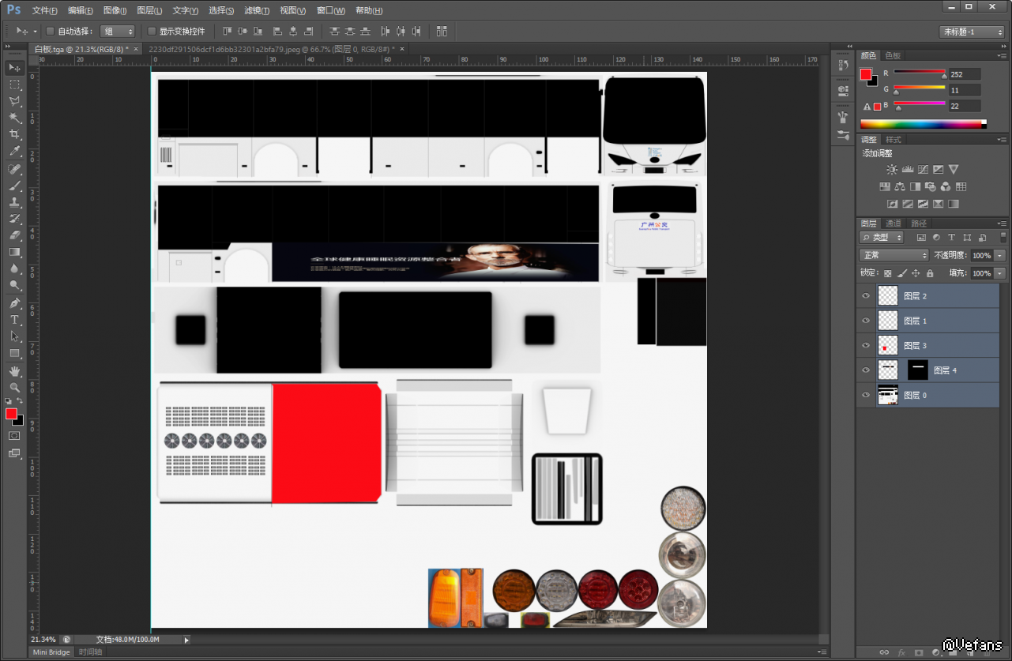This screenshot has width=1012, height=661.
Task: Click the Brightness/Contrast adjustment icon
Action: coord(892,169)
